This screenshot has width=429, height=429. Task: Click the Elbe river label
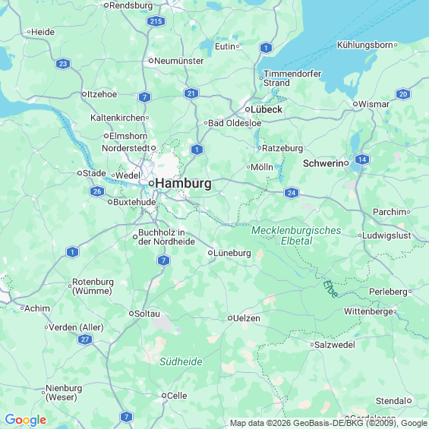(330, 289)
